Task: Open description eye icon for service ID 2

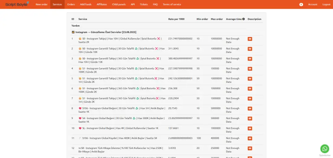Action: 250,49
